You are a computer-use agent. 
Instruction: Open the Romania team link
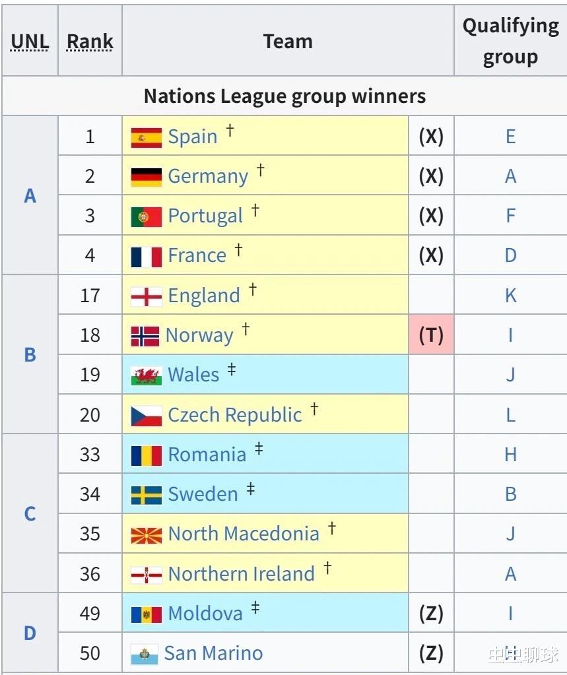(x=207, y=455)
